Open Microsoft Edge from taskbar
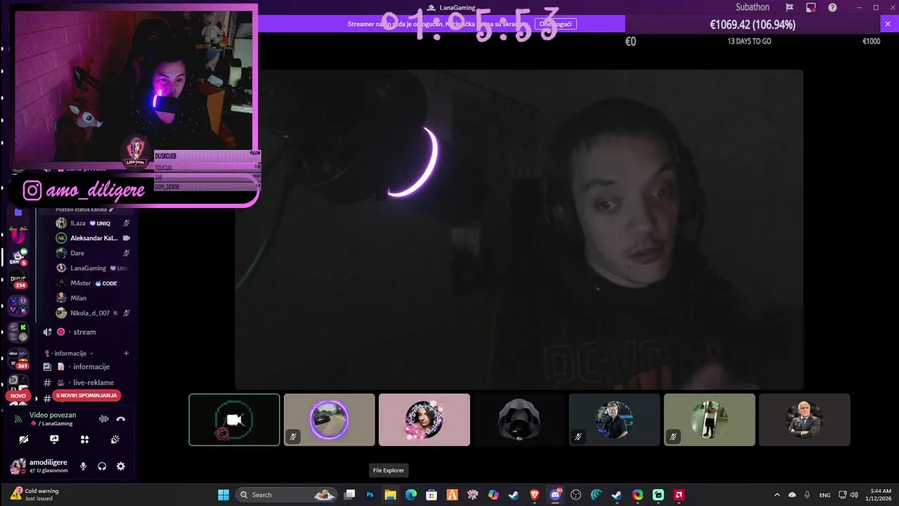Viewport: 899px width, 506px height. pyautogui.click(x=411, y=495)
